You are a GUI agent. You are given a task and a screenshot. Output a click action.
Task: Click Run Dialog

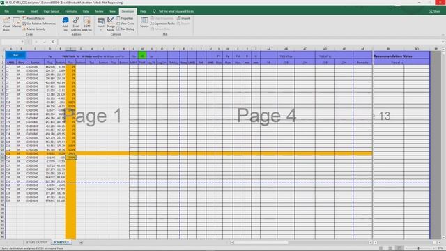pyautogui.click(x=125, y=29)
